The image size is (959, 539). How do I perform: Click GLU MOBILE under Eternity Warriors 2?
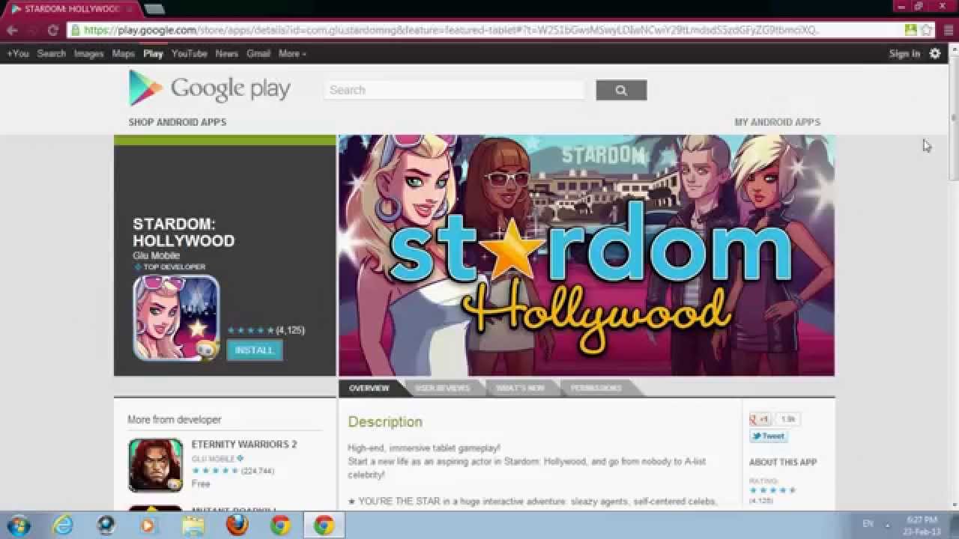(x=213, y=459)
